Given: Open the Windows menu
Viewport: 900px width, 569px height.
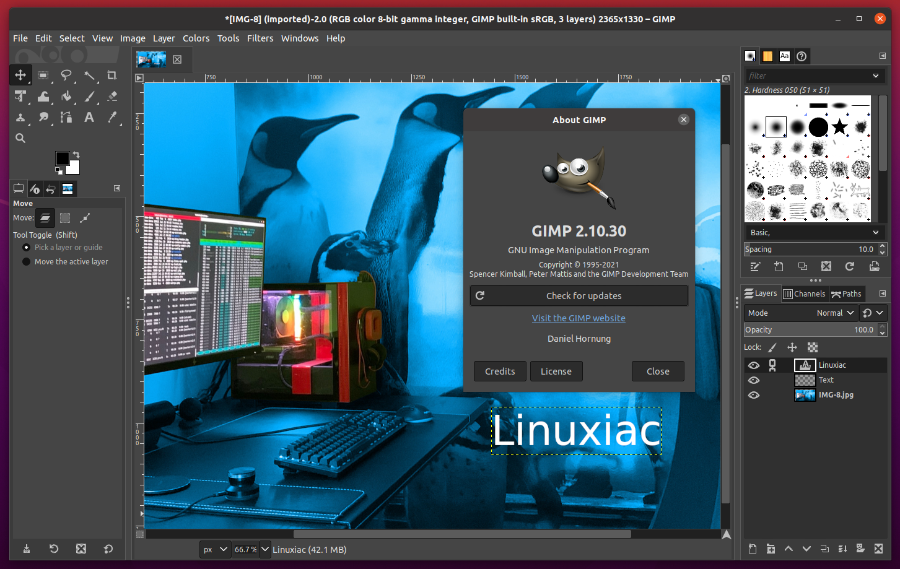Looking at the screenshot, I should pyautogui.click(x=300, y=38).
